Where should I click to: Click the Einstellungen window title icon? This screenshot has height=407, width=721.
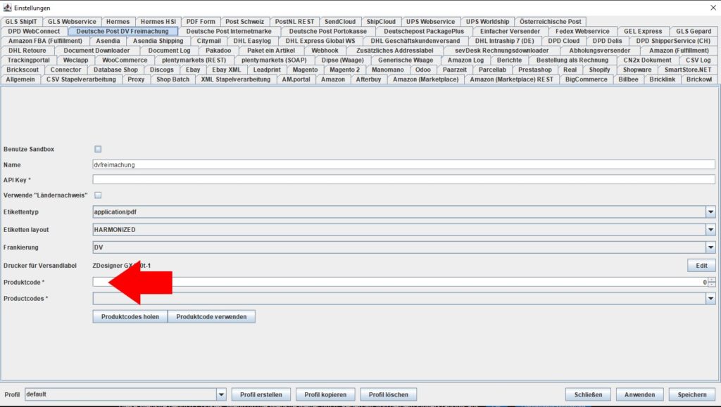point(7,8)
